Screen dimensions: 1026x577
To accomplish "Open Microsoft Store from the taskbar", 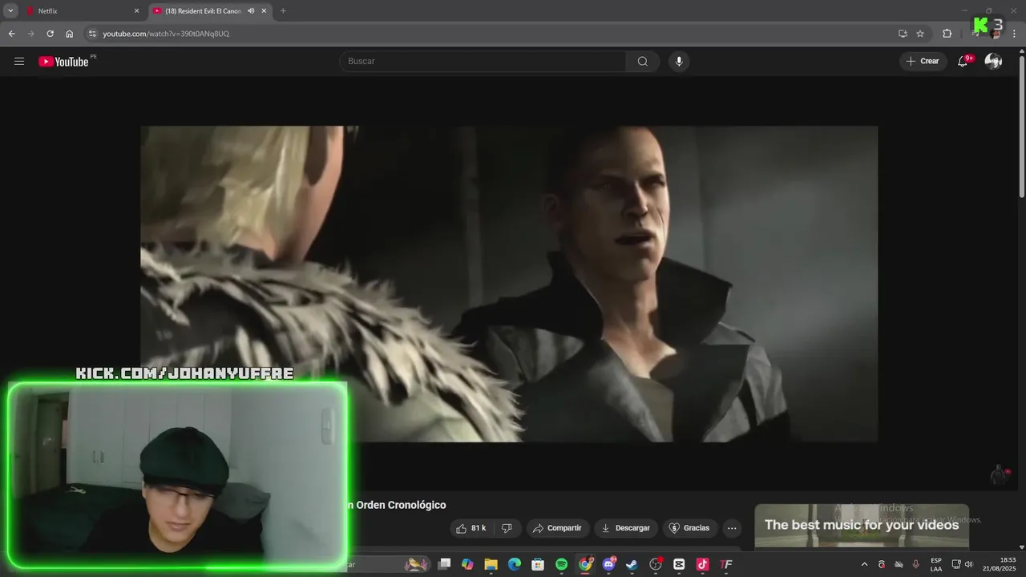I will tap(538, 564).
